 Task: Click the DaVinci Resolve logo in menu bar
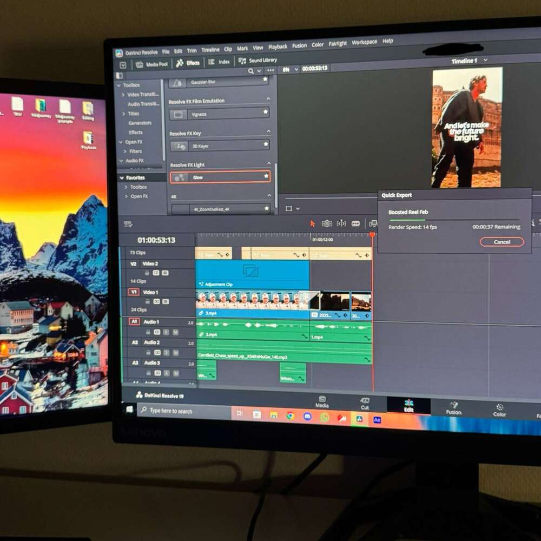point(119,53)
